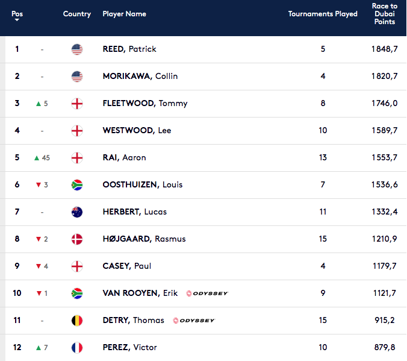Viewport: 407px width, 361px height.
Task: Click the Odyssey logo beside Thomas Detry
Action: [x=194, y=321]
